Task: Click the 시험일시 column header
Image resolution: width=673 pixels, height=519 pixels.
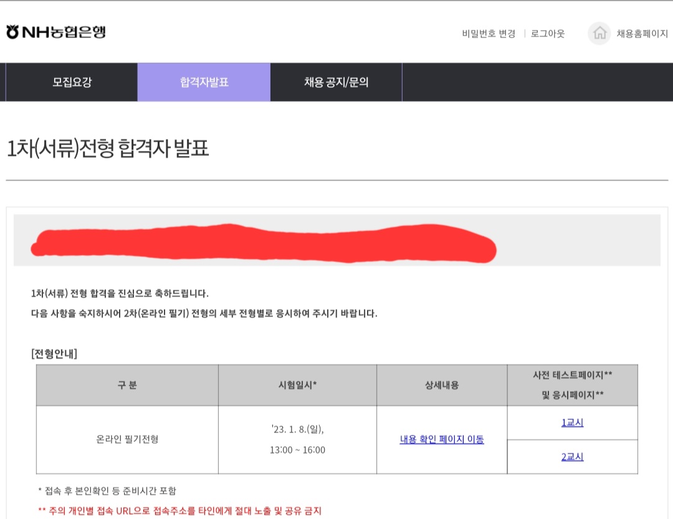Action: point(297,385)
